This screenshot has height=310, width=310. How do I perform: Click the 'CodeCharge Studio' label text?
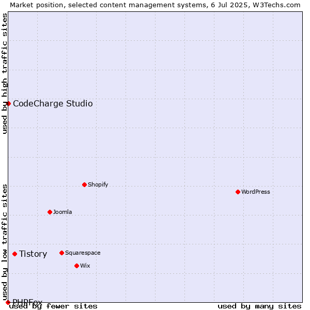(53, 104)
